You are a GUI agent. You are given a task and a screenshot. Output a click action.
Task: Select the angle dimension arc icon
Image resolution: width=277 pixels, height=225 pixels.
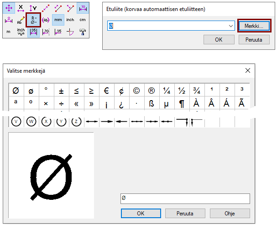point(70,32)
